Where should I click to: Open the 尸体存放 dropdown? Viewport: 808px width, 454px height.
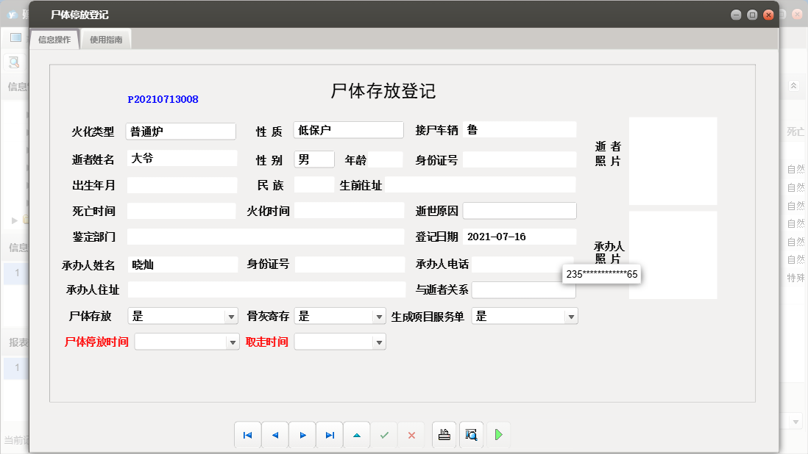pyautogui.click(x=230, y=317)
